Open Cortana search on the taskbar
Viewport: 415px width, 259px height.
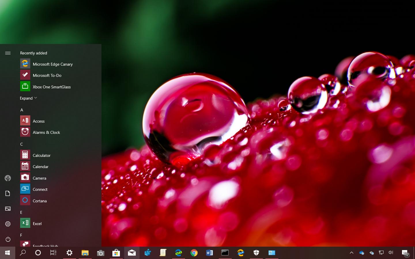pos(23,253)
